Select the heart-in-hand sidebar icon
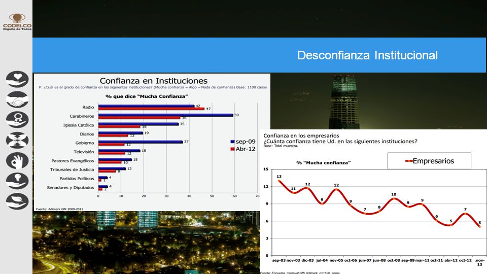The width and height of the screenshot is (487, 274). (x=17, y=79)
